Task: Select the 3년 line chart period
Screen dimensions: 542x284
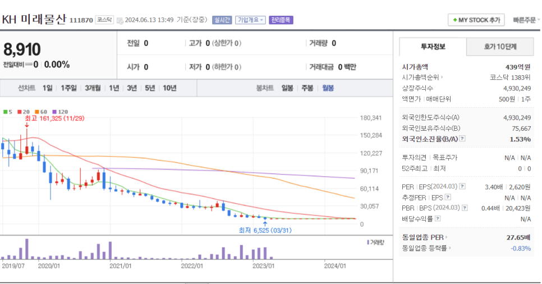Action: click(132, 88)
